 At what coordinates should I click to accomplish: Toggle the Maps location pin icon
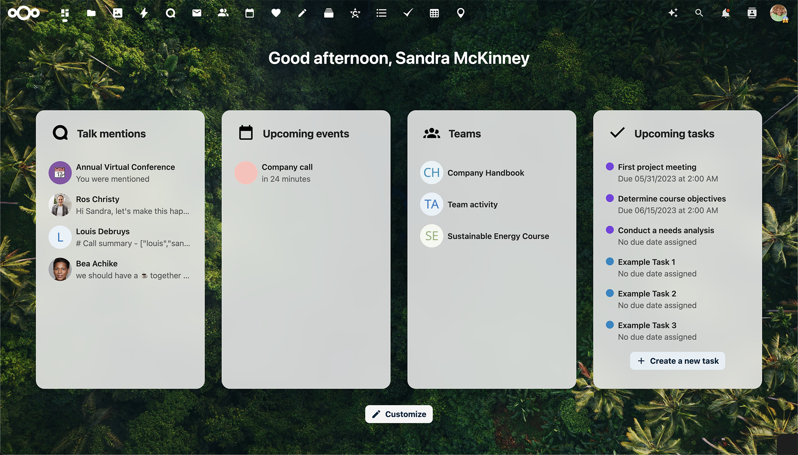coord(461,12)
